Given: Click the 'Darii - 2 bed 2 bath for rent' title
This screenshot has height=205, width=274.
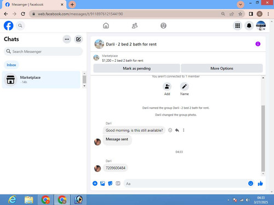Looking at the screenshot, I should 131,44.
